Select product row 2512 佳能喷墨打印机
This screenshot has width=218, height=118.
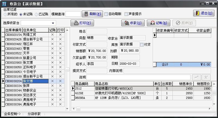(141, 88)
